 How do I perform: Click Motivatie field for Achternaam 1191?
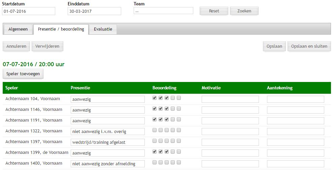pos(230,121)
